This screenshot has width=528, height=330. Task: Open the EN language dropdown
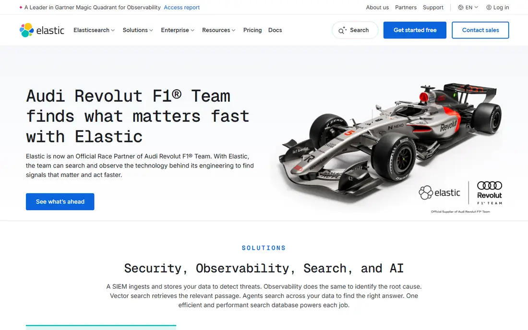pyautogui.click(x=468, y=7)
